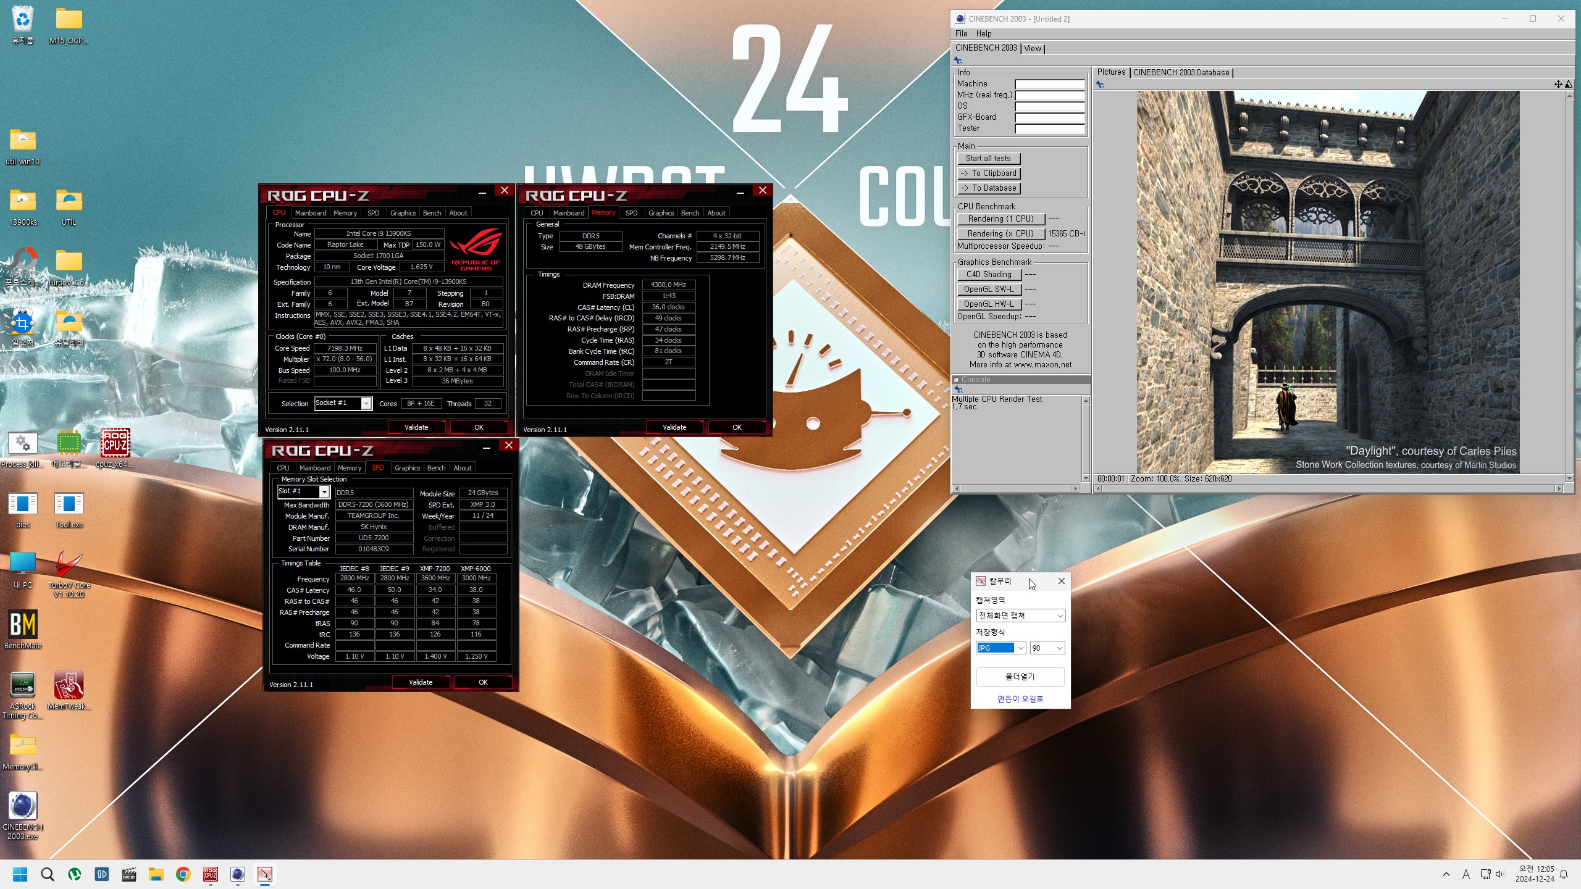Click the 7198.3 MHz core speed value
This screenshot has width=1581, height=889.
pyautogui.click(x=345, y=348)
